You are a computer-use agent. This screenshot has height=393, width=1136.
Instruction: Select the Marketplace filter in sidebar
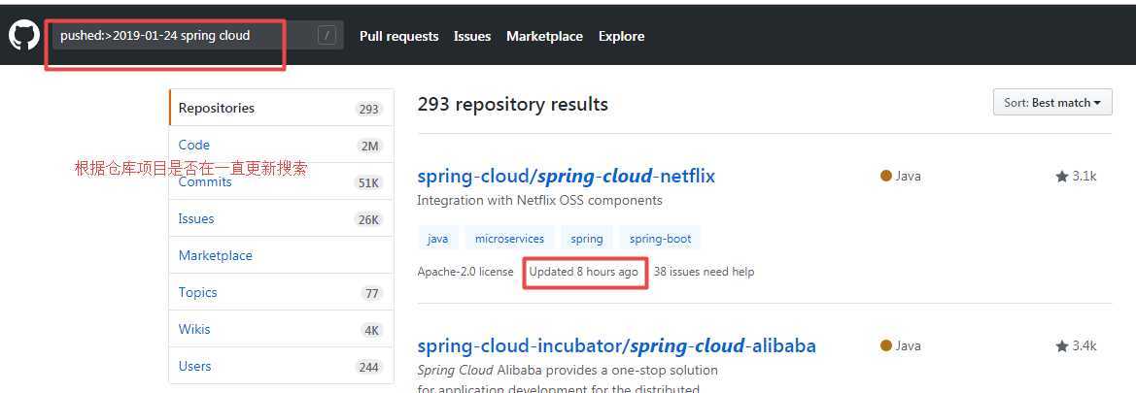282,255
